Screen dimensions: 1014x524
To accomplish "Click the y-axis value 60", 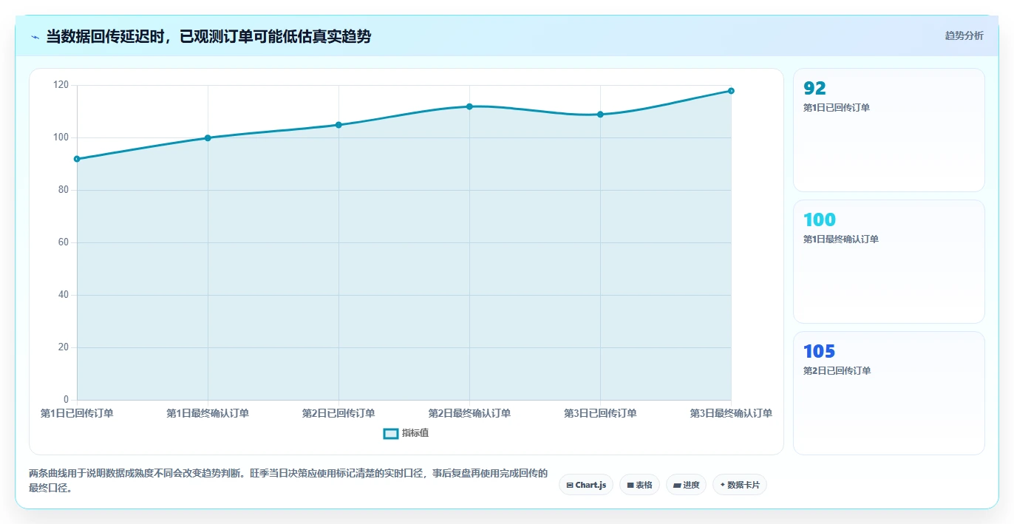I will 64,242.
